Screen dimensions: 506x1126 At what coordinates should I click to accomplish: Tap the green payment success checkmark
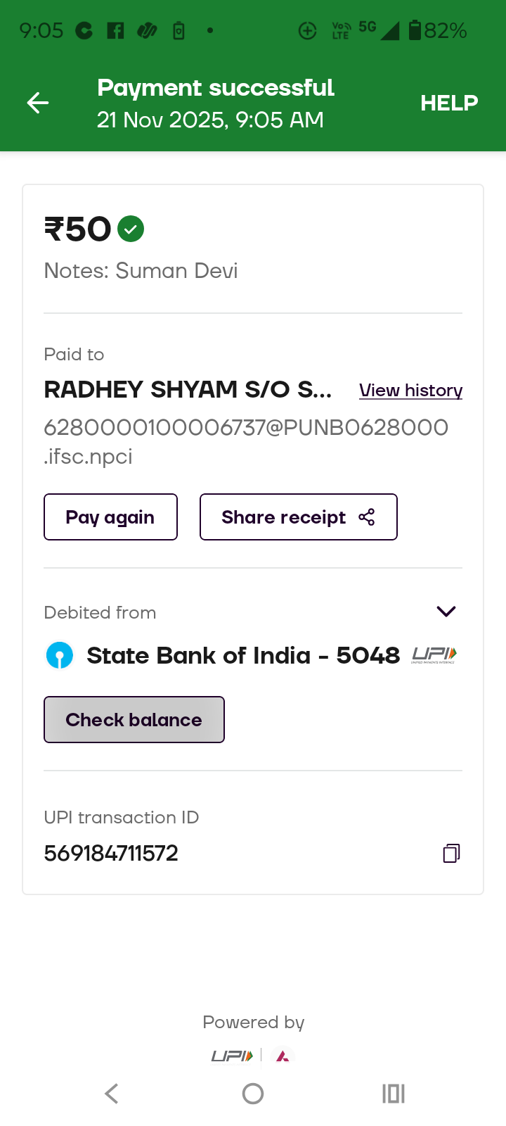click(131, 229)
